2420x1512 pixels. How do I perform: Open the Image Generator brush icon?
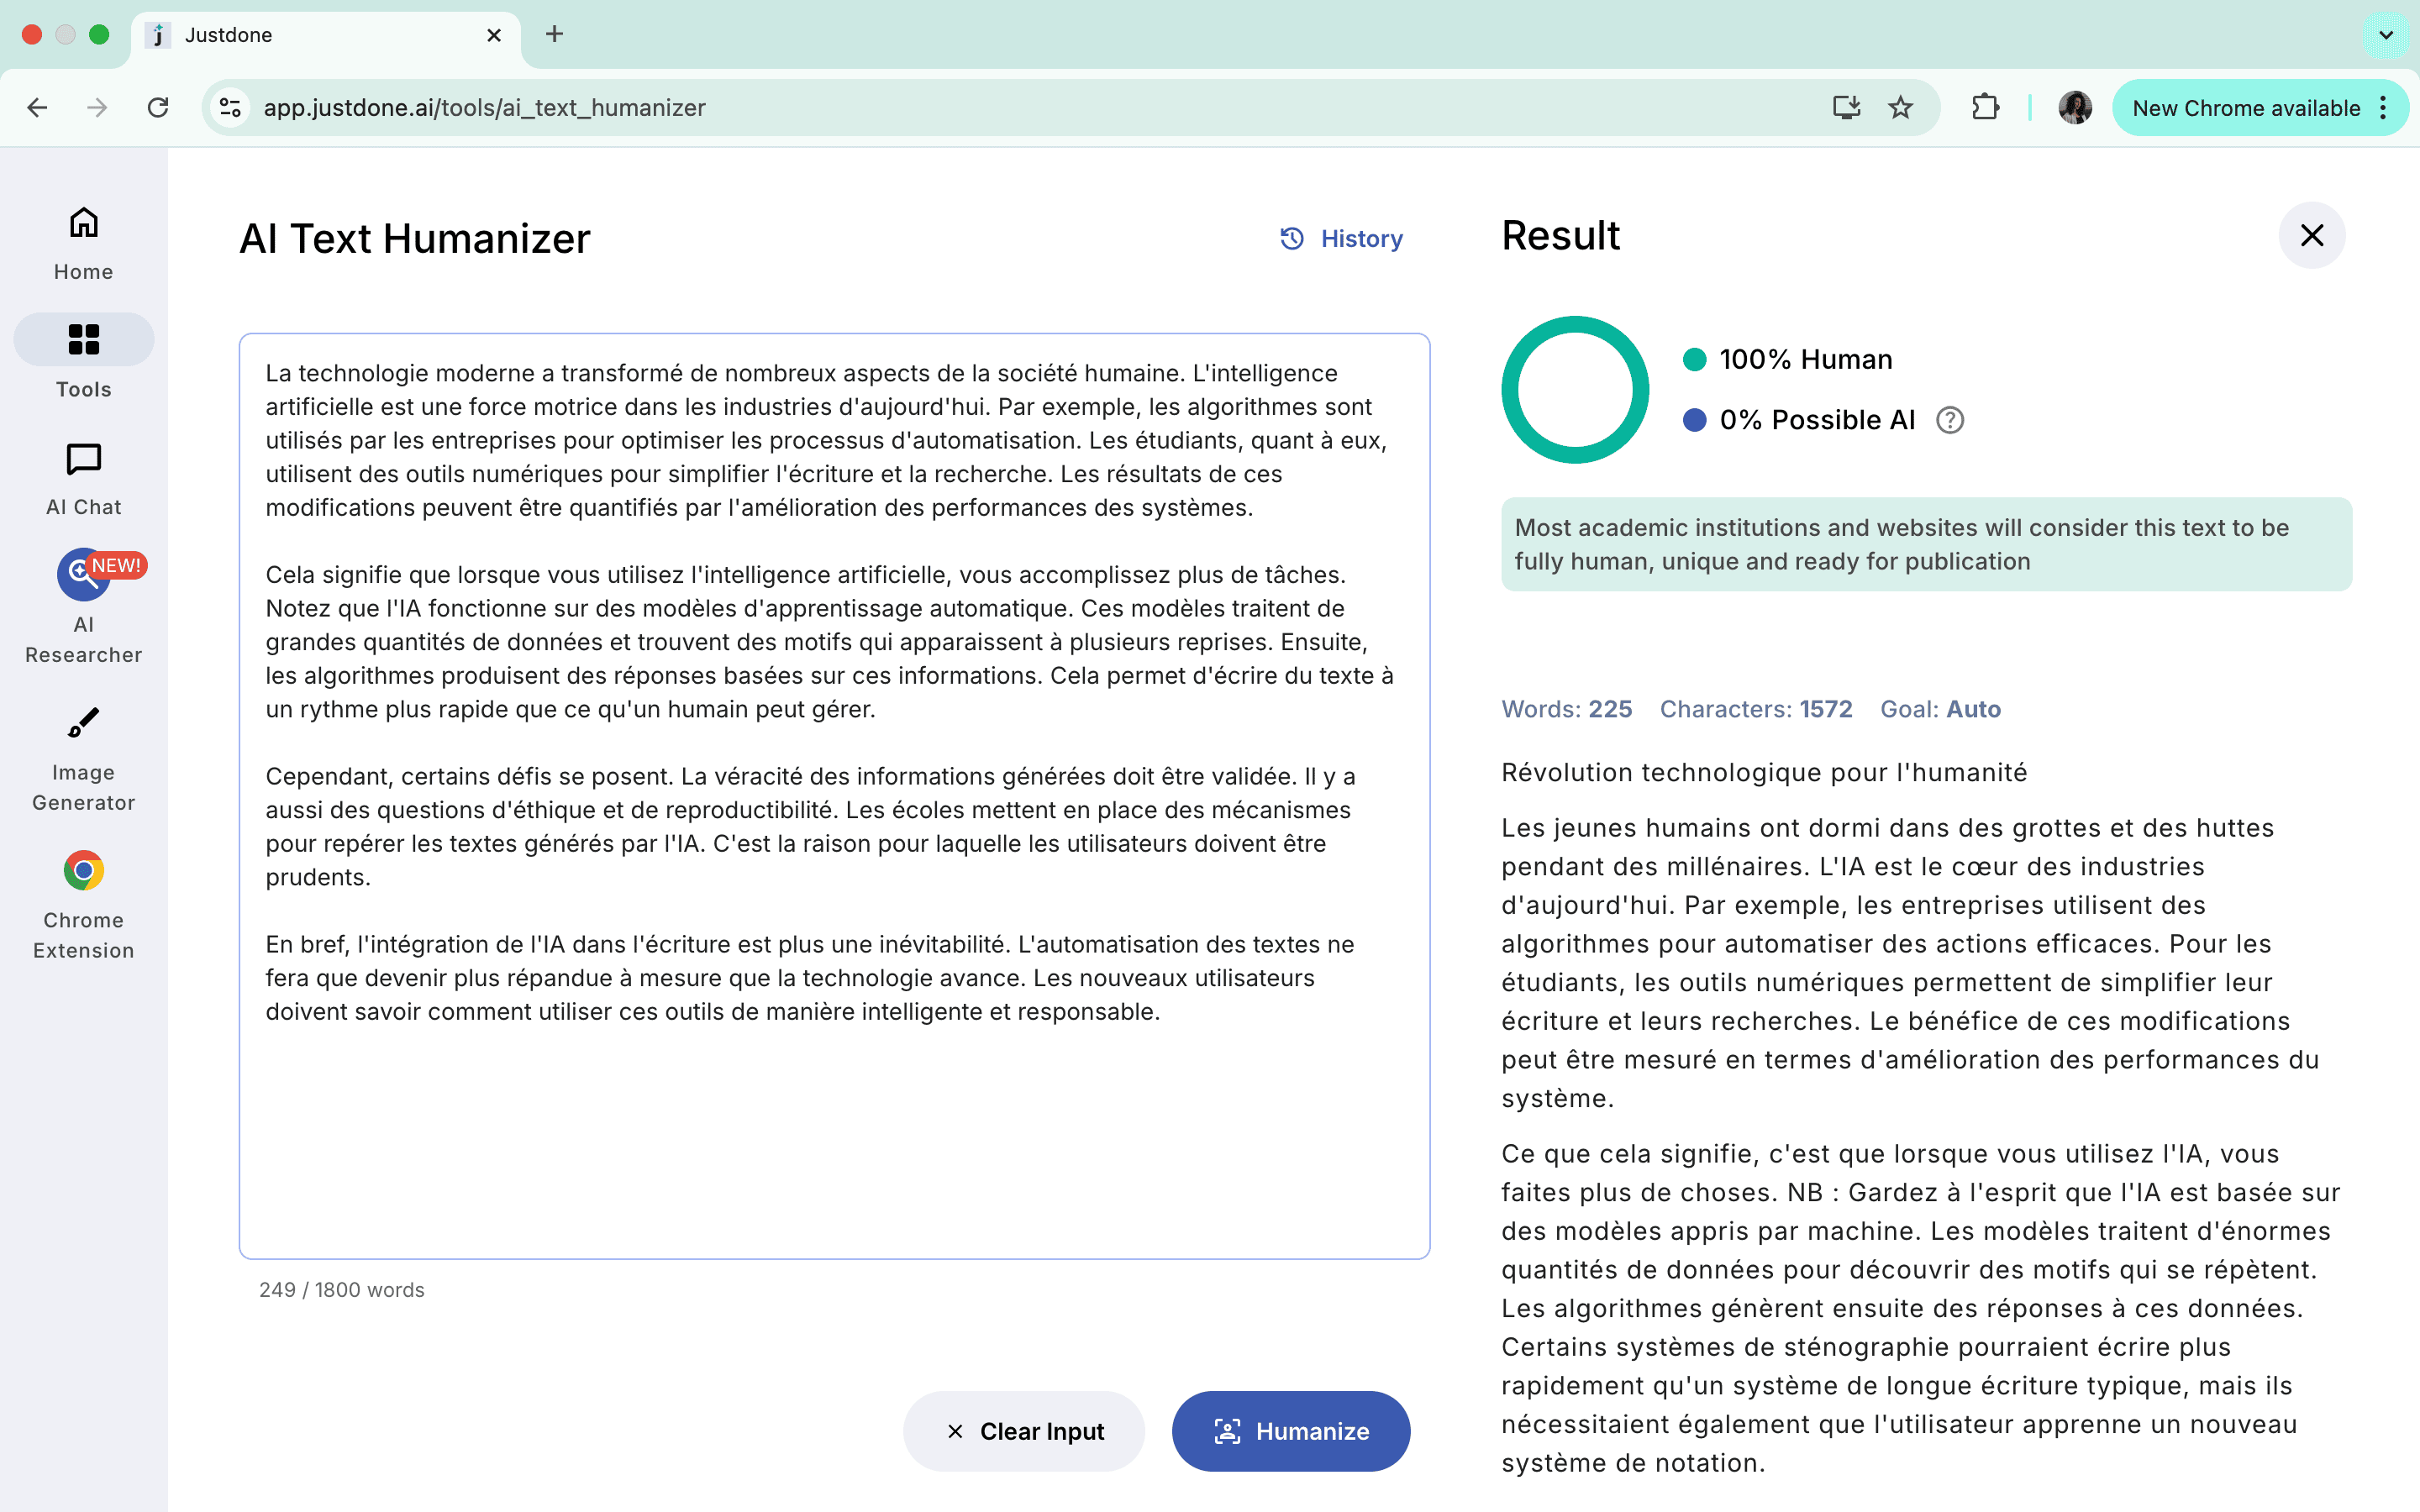point(84,723)
